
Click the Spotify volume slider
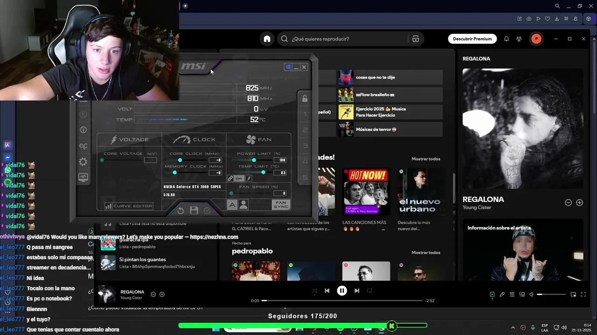[x=551, y=295]
